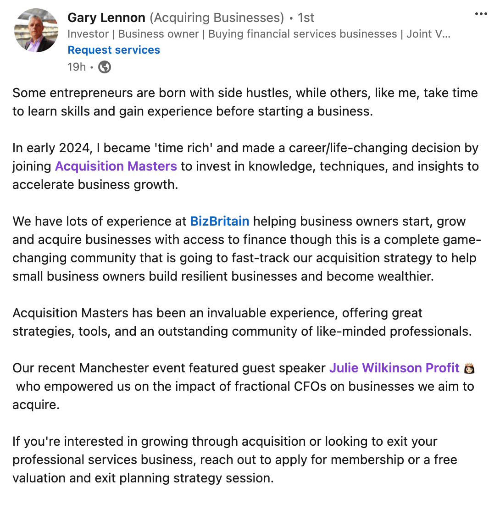Click the globe public visibility icon

[x=105, y=67]
